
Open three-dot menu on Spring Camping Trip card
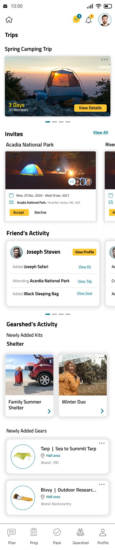pos(104,59)
